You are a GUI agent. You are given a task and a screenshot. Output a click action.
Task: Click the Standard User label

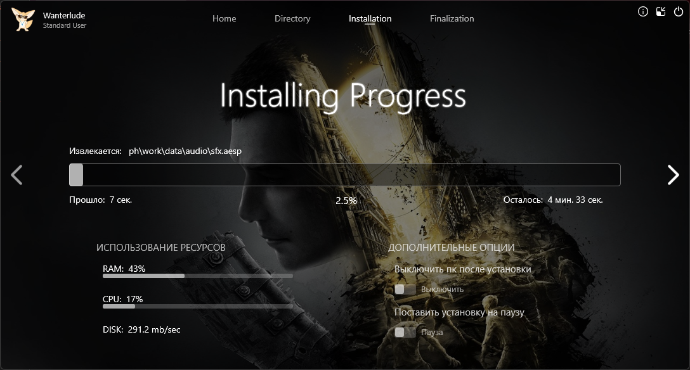tap(65, 25)
